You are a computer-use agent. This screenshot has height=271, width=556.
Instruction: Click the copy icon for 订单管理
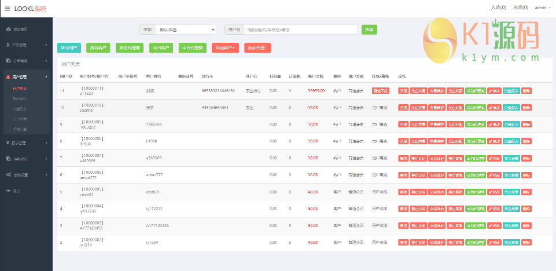click(8, 60)
